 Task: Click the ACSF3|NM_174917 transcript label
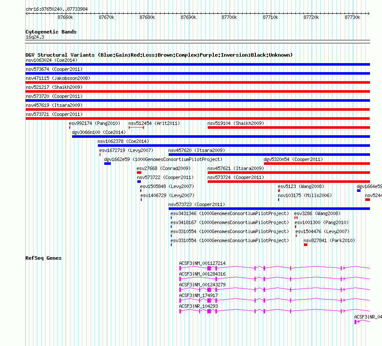(198, 295)
